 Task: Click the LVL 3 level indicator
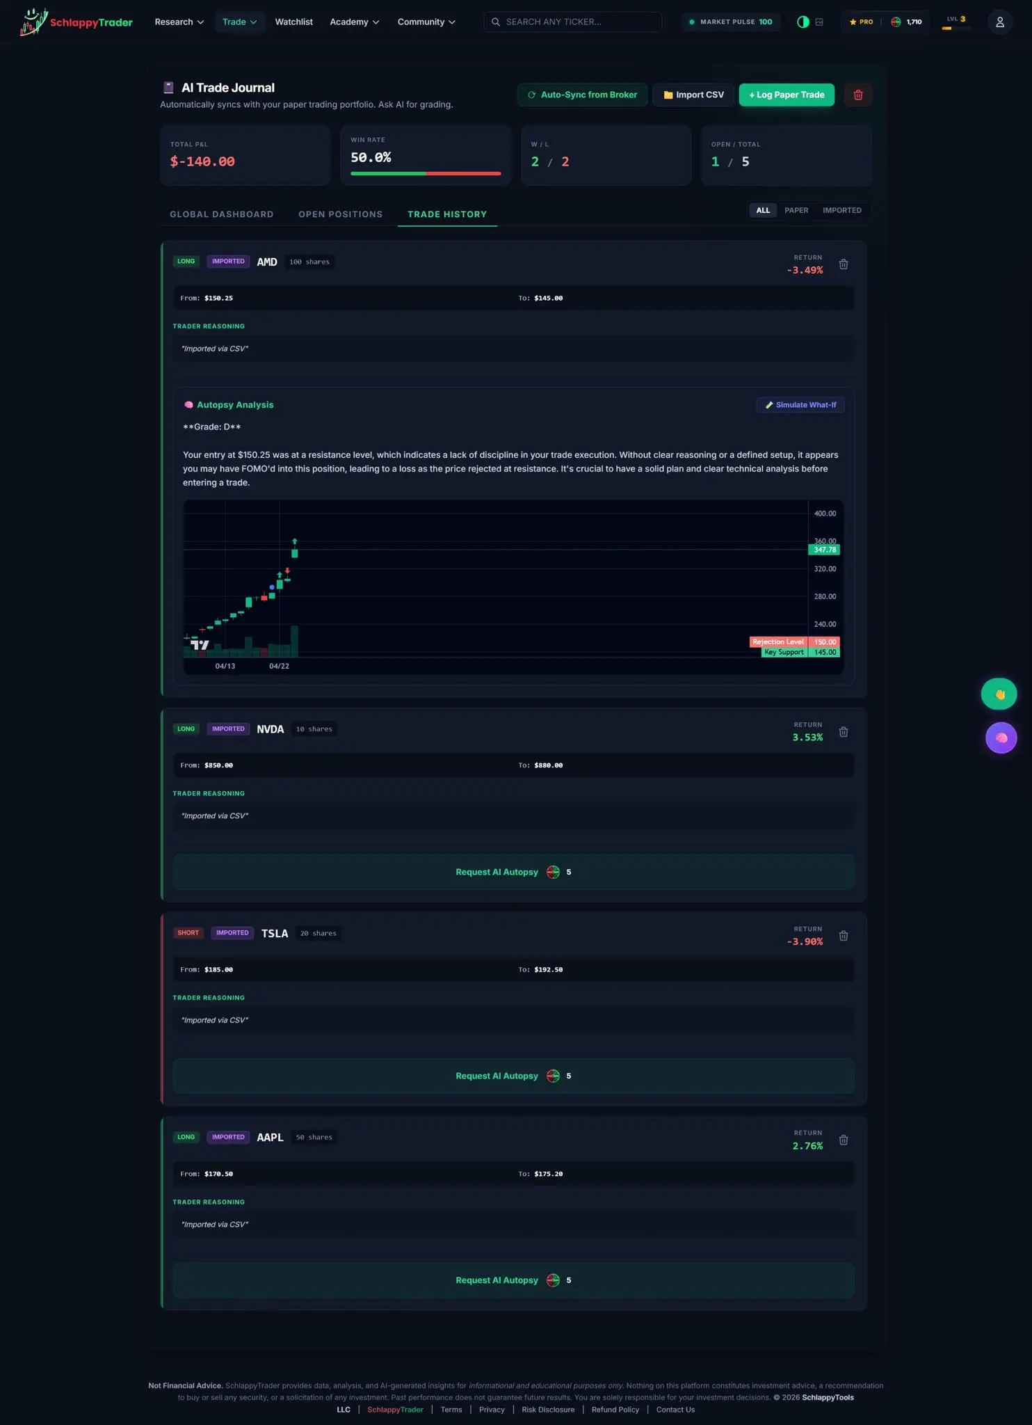click(x=956, y=22)
